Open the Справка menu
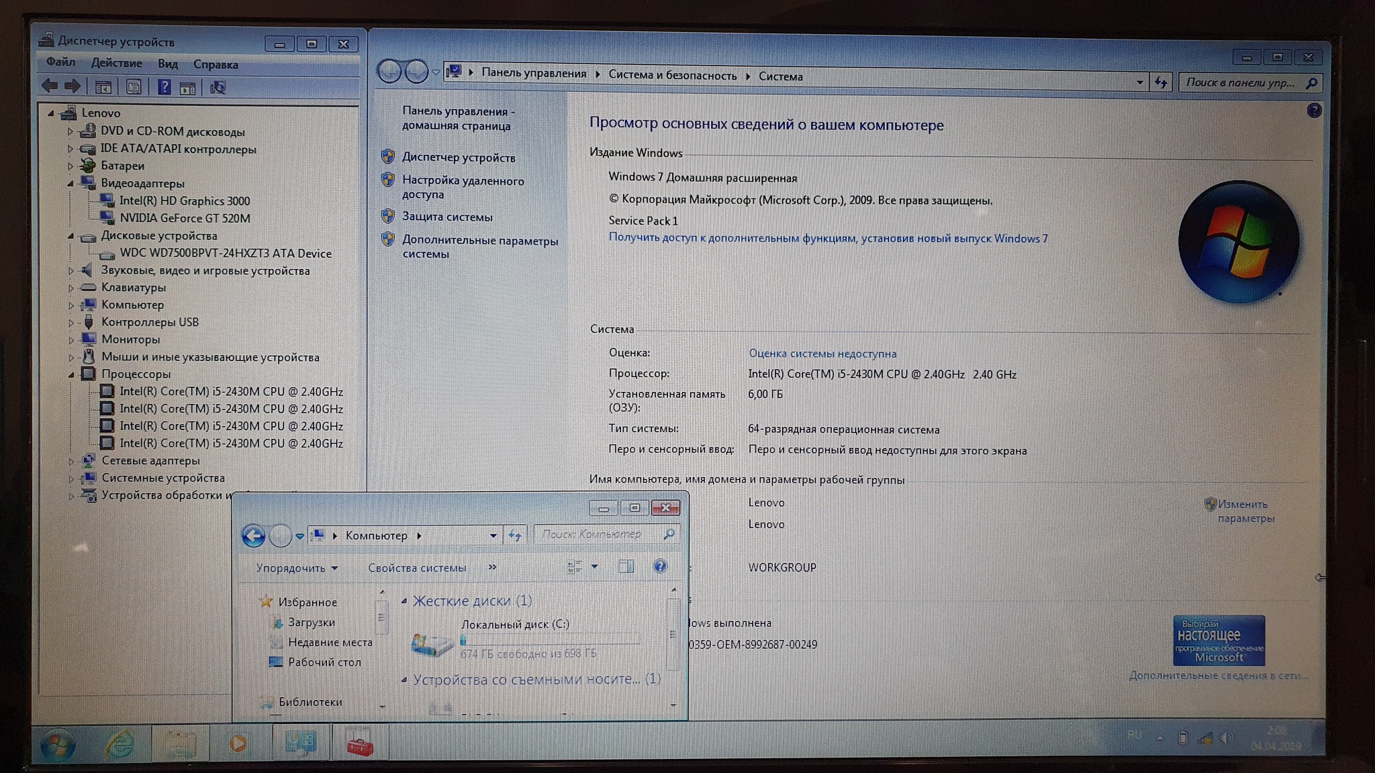 click(x=216, y=64)
